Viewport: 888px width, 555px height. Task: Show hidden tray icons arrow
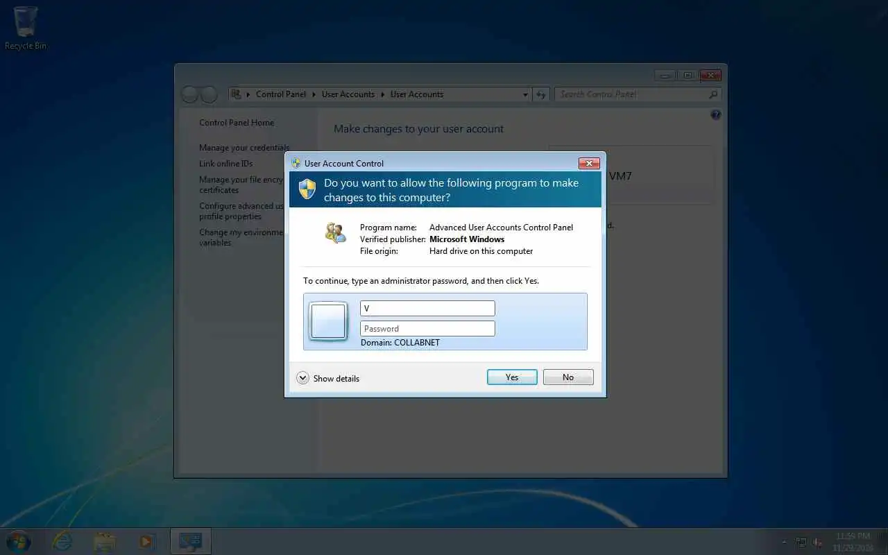click(x=785, y=542)
